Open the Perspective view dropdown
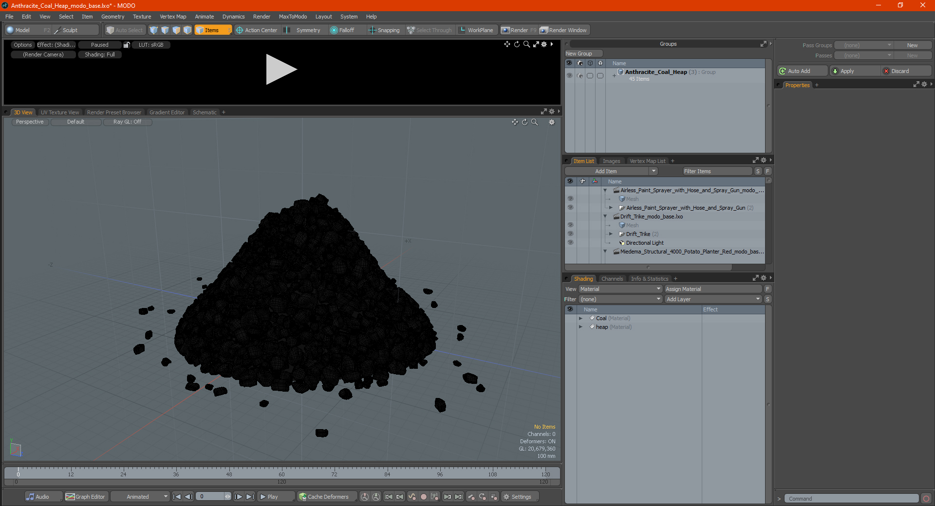This screenshot has height=506, width=935. click(30, 122)
